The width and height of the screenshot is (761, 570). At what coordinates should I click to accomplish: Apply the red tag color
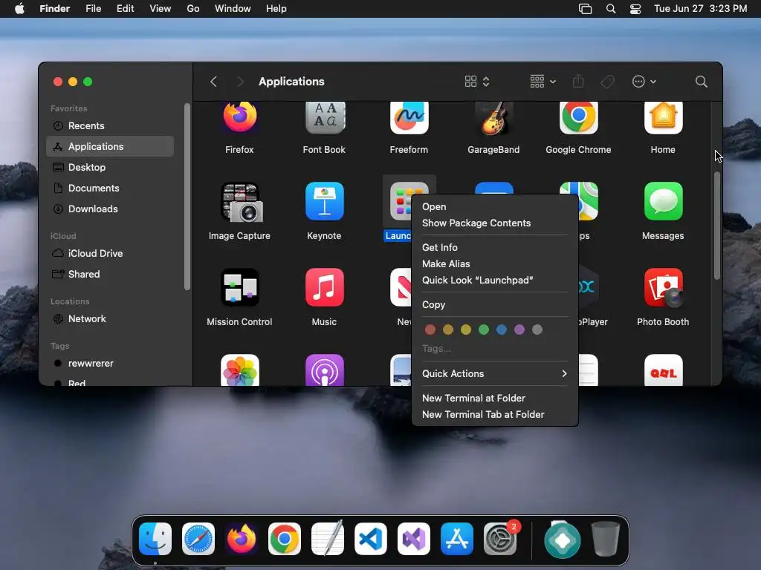click(430, 330)
